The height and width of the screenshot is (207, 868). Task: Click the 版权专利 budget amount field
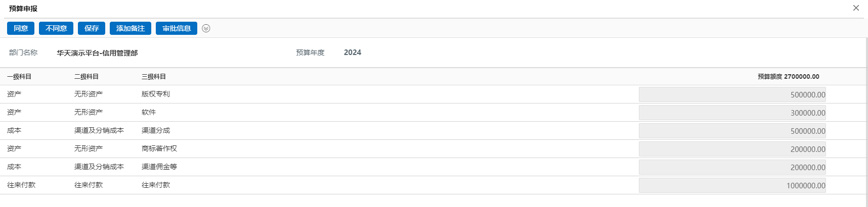click(732, 94)
